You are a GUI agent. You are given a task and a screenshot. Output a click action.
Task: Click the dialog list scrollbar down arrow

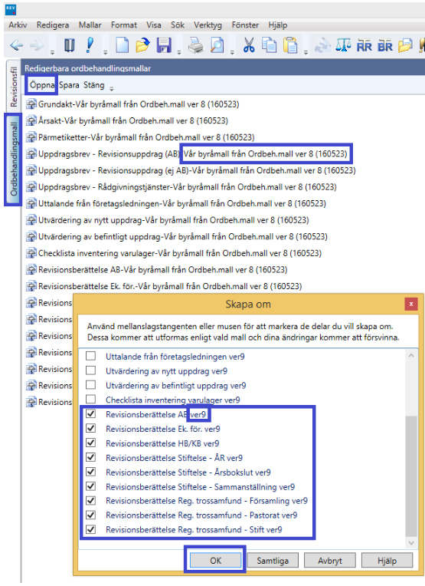[411, 542]
